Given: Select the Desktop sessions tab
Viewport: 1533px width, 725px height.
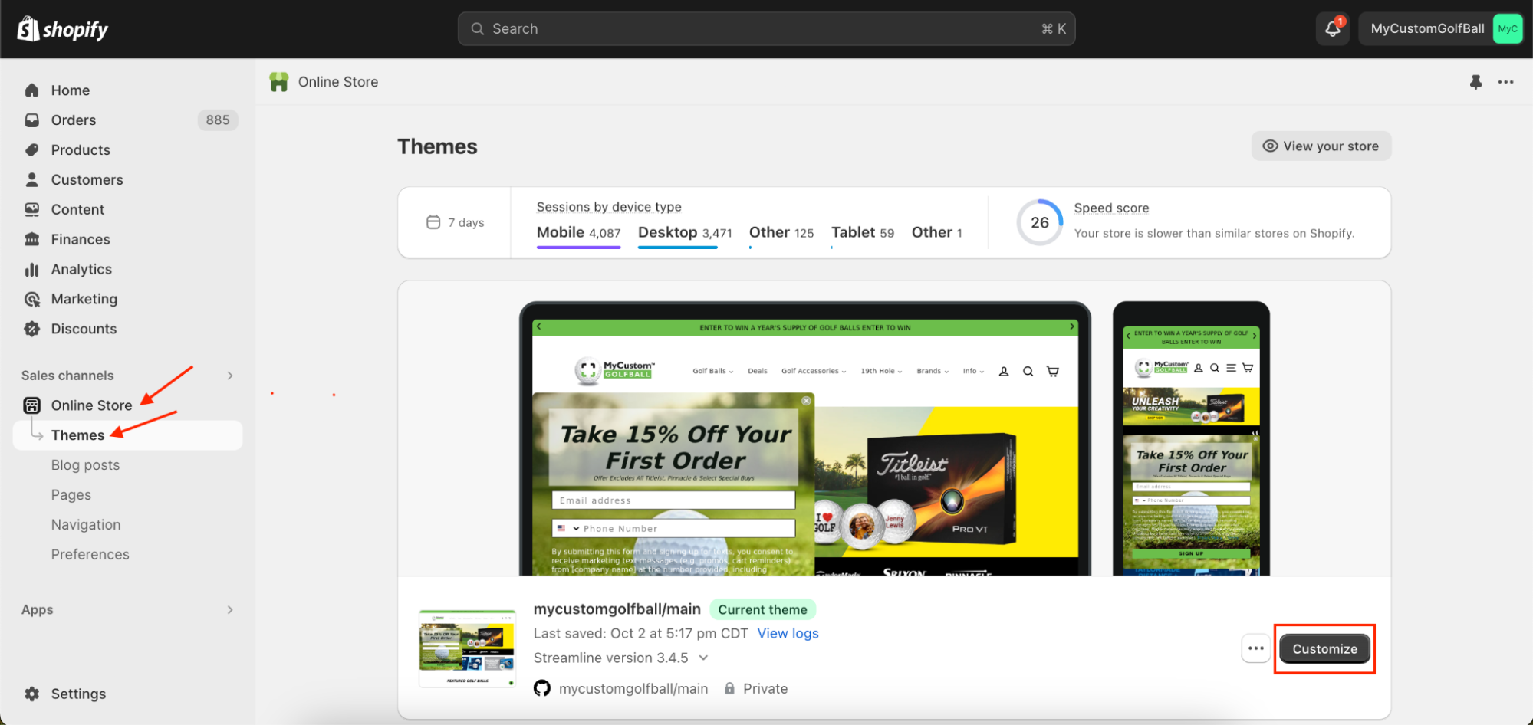Looking at the screenshot, I should 684,233.
